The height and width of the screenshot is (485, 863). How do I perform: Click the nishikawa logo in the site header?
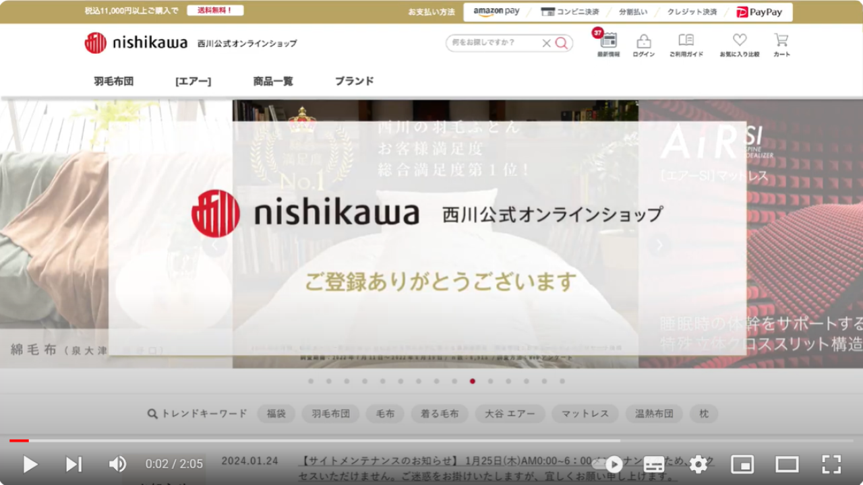tap(136, 43)
